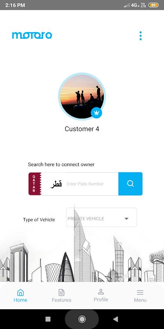Open the three-dot overflow menu
Image resolution: width=164 pixels, height=329 pixels.
point(141,36)
